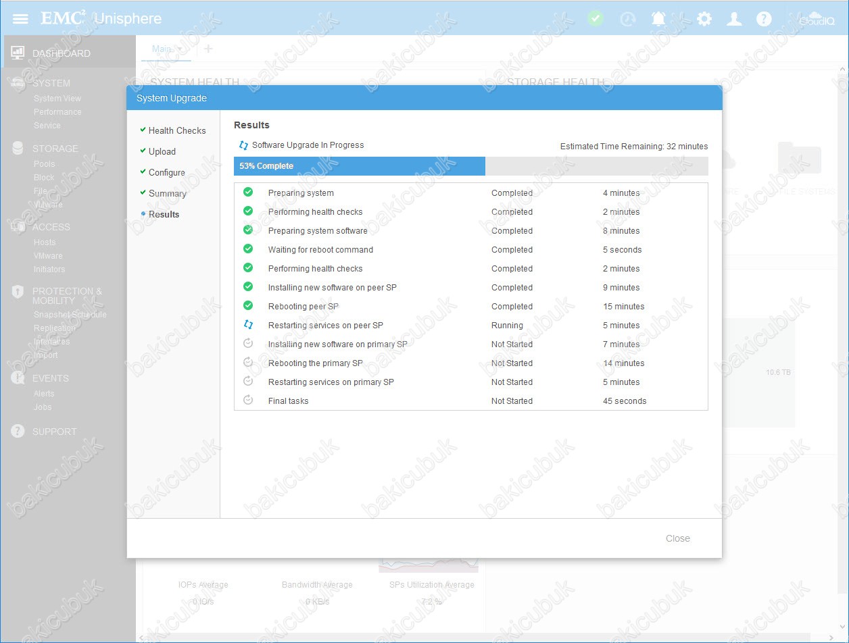Click the Protection & Mobility shield icon
The width and height of the screenshot is (849, 643).
tap(18, 292)
